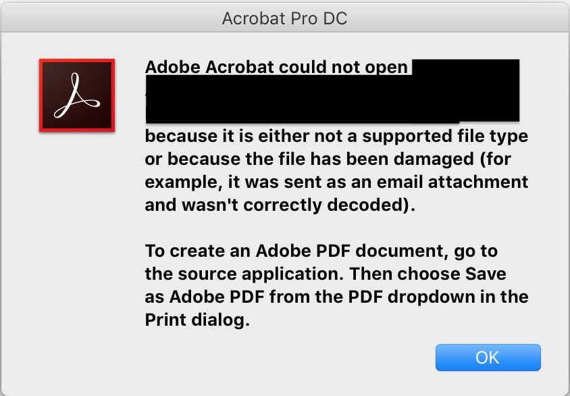The image size is (570, 396).
Task: Click the 'not a supported file type' line
Action: tap(336, 136)
